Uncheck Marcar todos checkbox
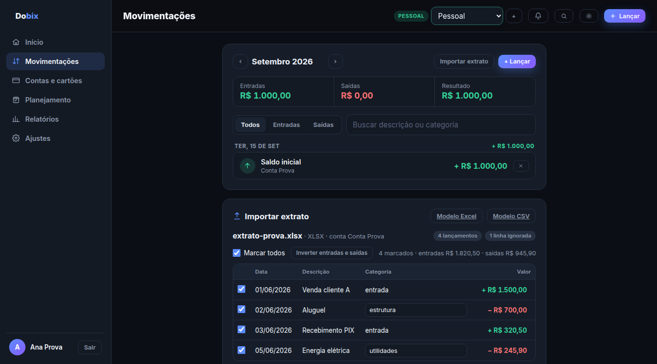This screenshot has width=657, height=364. 237,253
